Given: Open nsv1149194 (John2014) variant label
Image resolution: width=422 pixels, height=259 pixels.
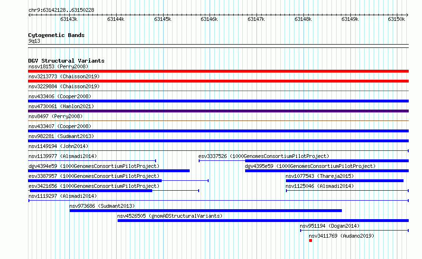Looking at the screenshot, I should pos(58,146).
